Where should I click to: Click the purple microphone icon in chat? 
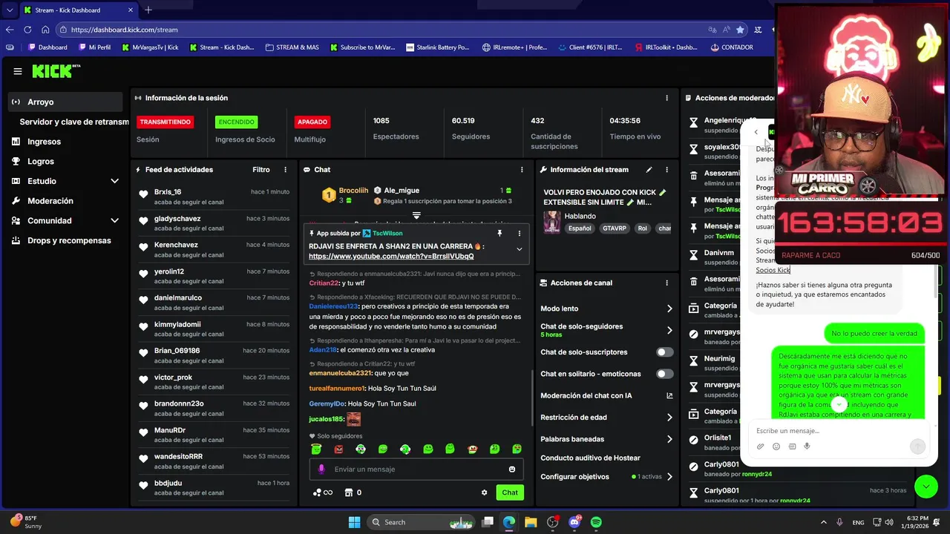(x=321, y=469)
